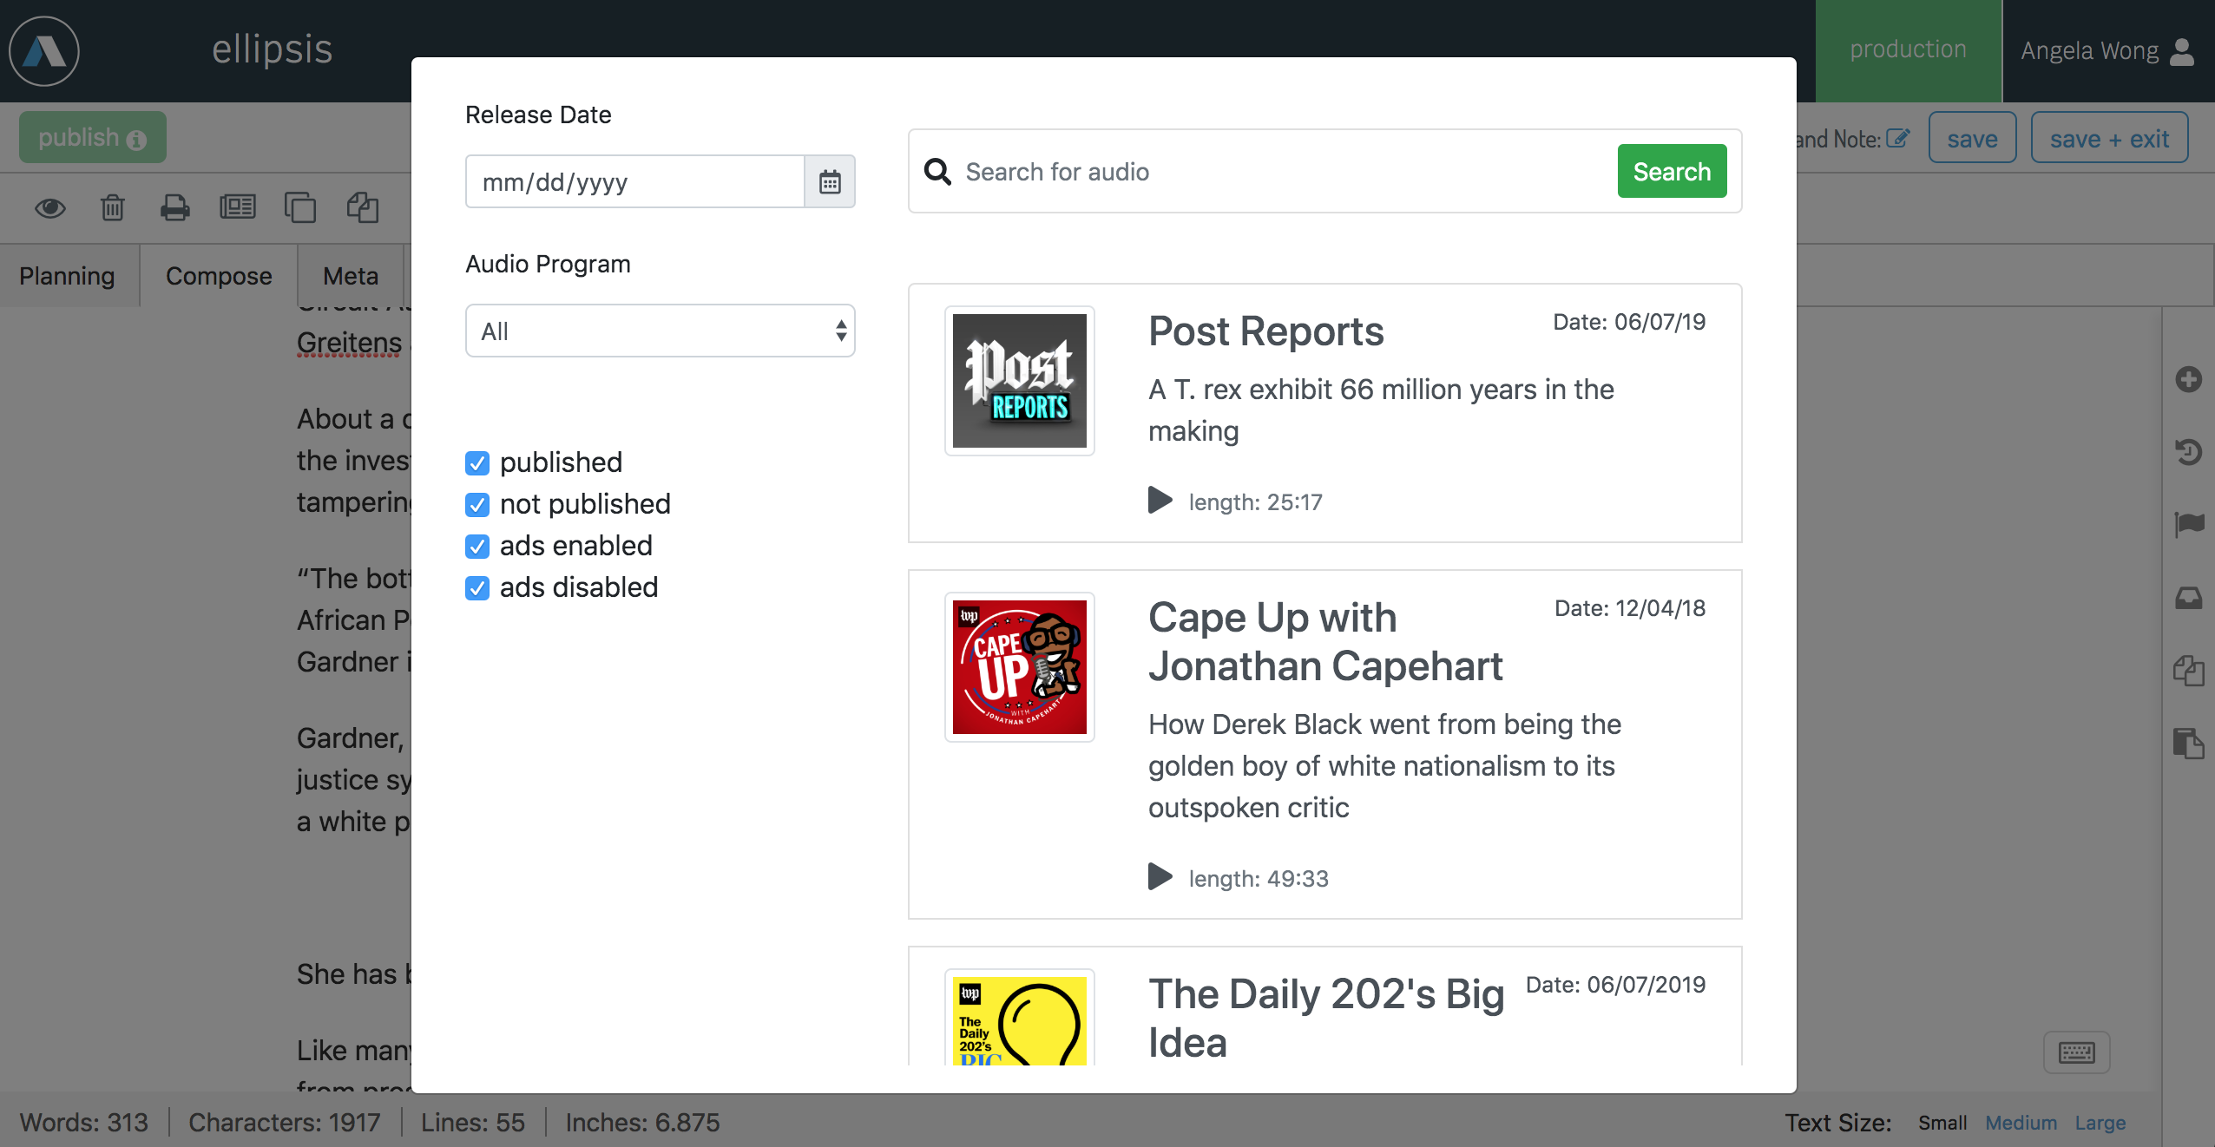Click the ellipsis app logo icon
Screen dimensions: 2215x1147
pyautogui.click(x=44, y=51)
